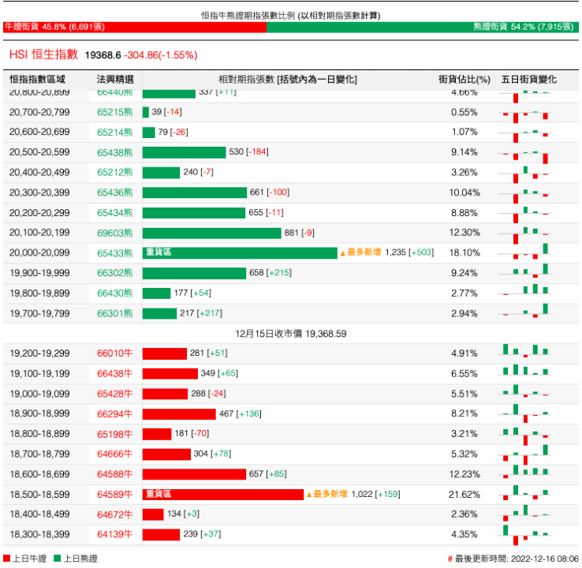The width and height of the screenshot is (582, 568).
Task: Click the 恒指指數區域 column header
Action: 38,80
